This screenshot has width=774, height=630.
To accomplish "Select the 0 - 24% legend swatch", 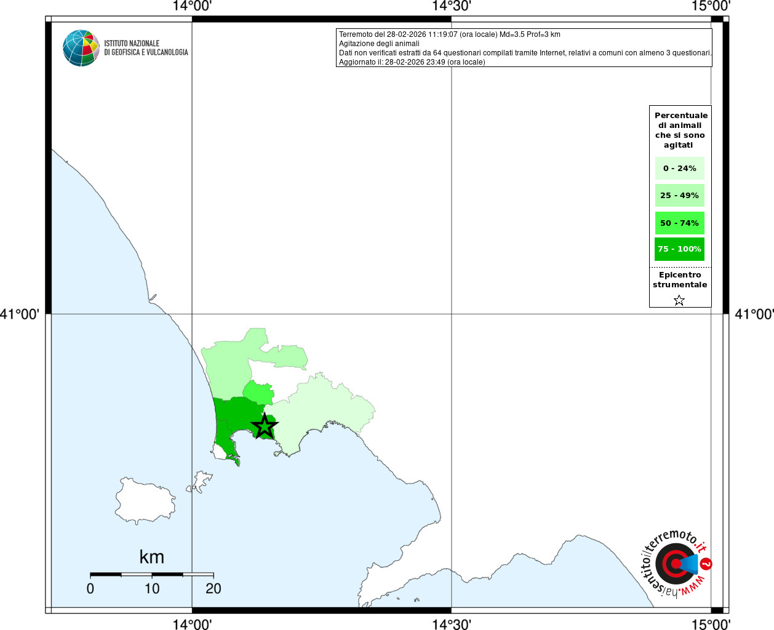I will pyautogui.click(x=680, y=168).
